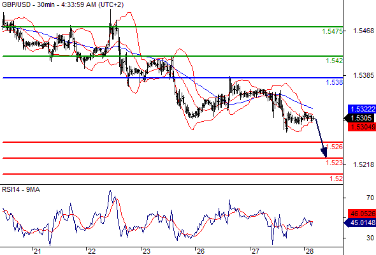Click the RSI14 - 9MA indicator label
The height and width of the screenshot is (255, 376).
21,190
